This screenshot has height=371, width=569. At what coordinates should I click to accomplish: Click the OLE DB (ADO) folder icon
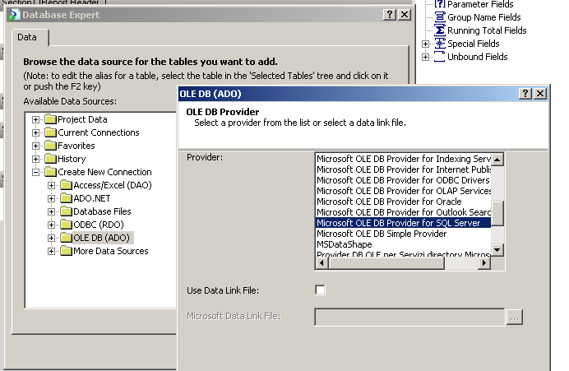66,238
